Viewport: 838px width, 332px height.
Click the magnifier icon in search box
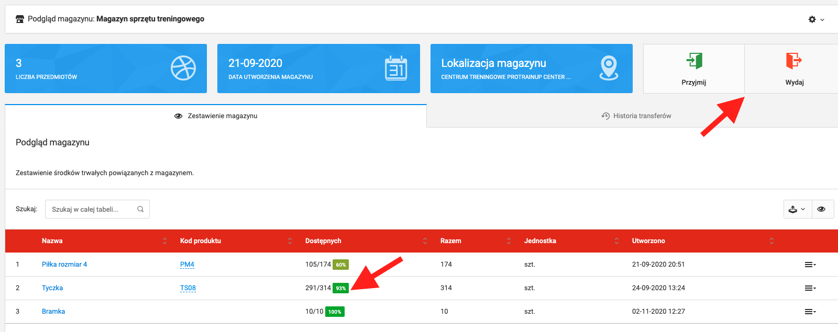[140, 209]
